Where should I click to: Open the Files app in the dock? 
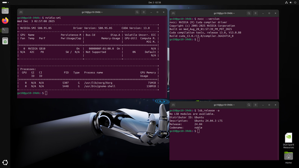point(5,11)
